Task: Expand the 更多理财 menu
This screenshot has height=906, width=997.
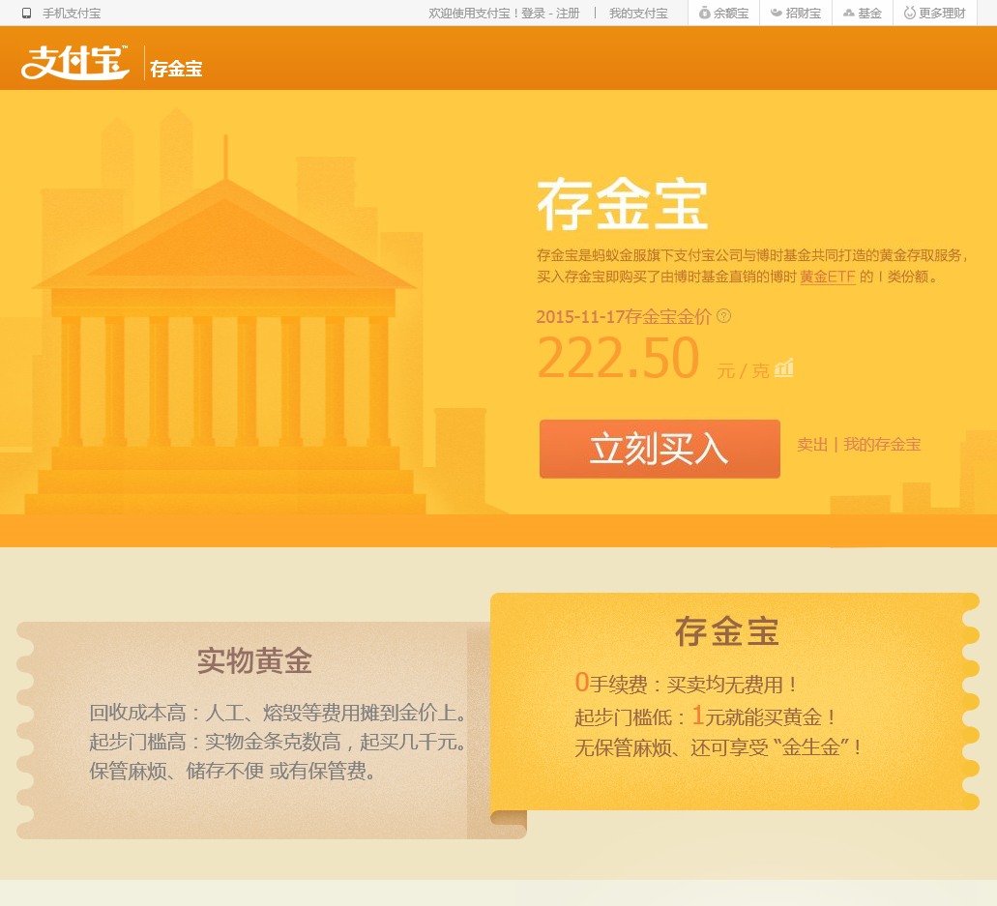Action: pyautogui.click(x=942, y=14)
